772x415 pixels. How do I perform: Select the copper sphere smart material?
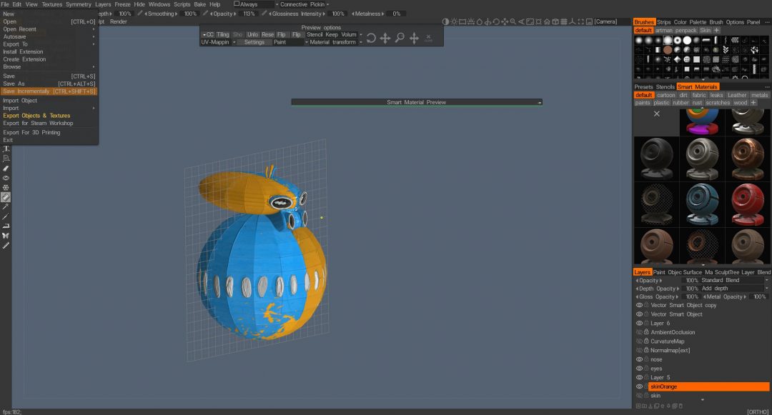coord(748,159)
